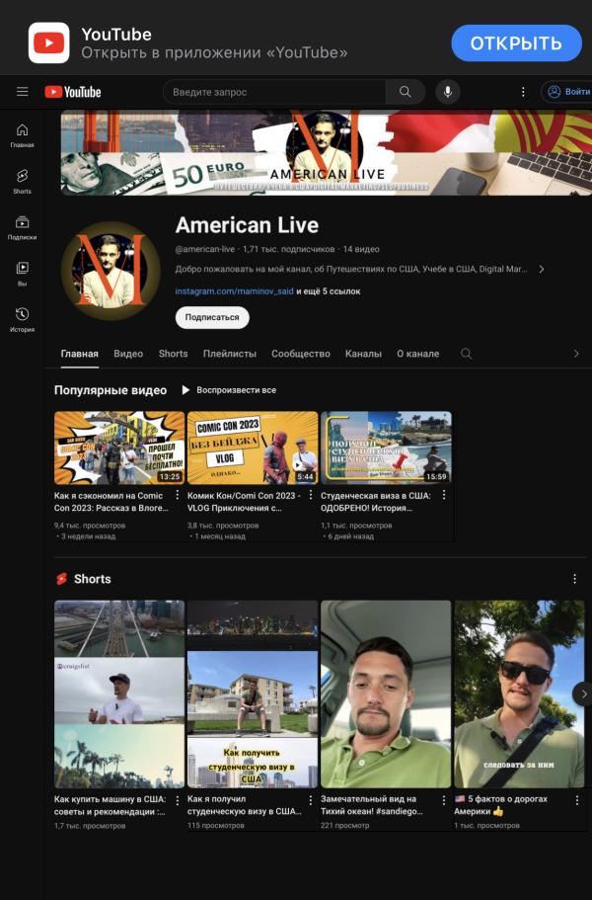Open the instagram.com/maminov_said link
592x900 pixels.
click(x=235, y=291)
